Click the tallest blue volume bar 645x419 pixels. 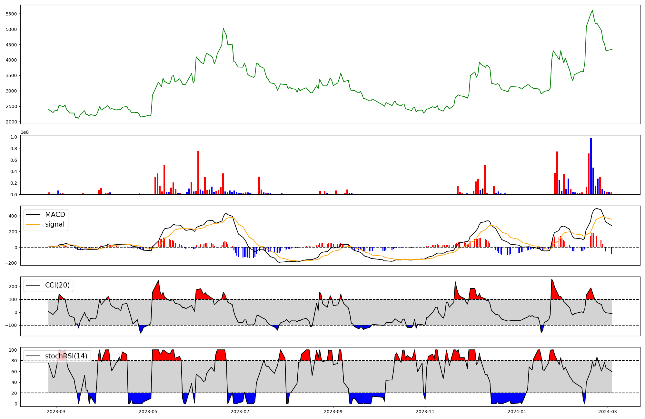click(591, 166)
